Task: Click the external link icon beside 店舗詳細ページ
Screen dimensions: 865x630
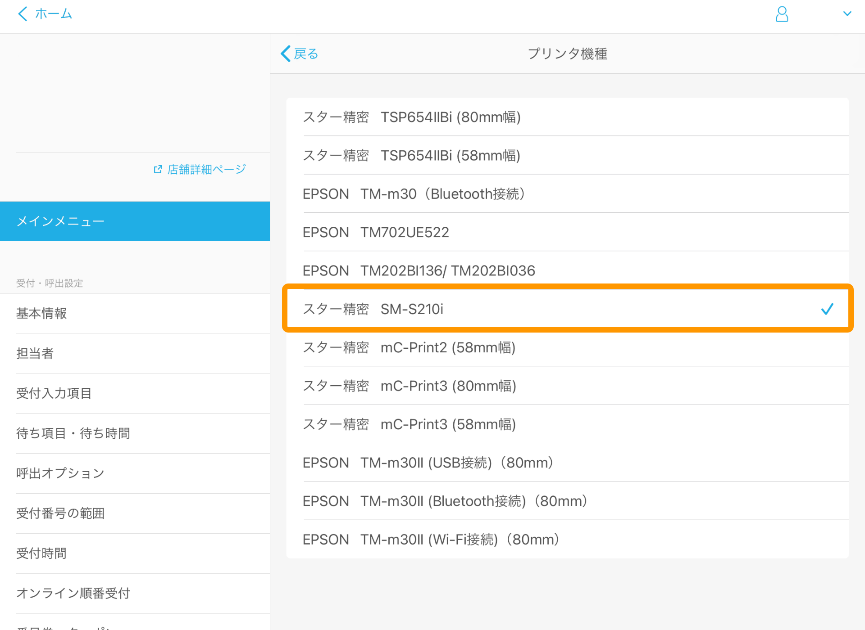Action: (x=158, y=169)
